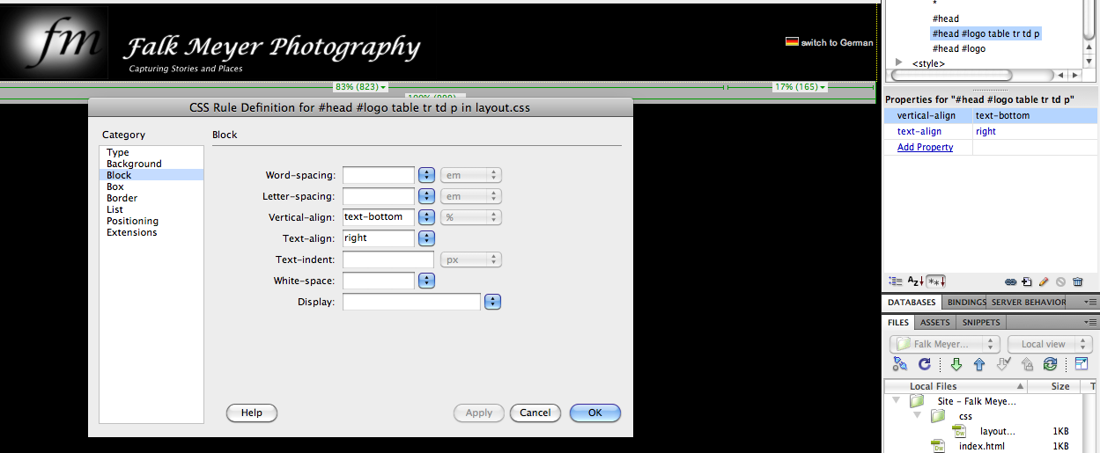
Task: Collapse the css folder
Action: (x=918, y=416)
